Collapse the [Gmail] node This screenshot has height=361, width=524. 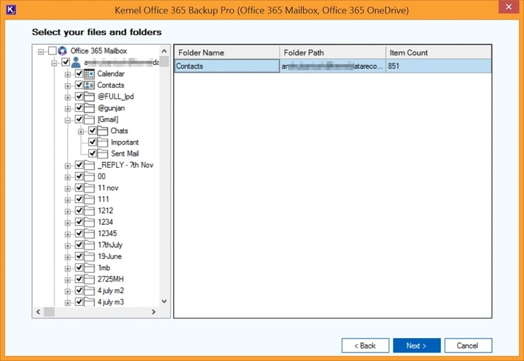tap(68, 120)
